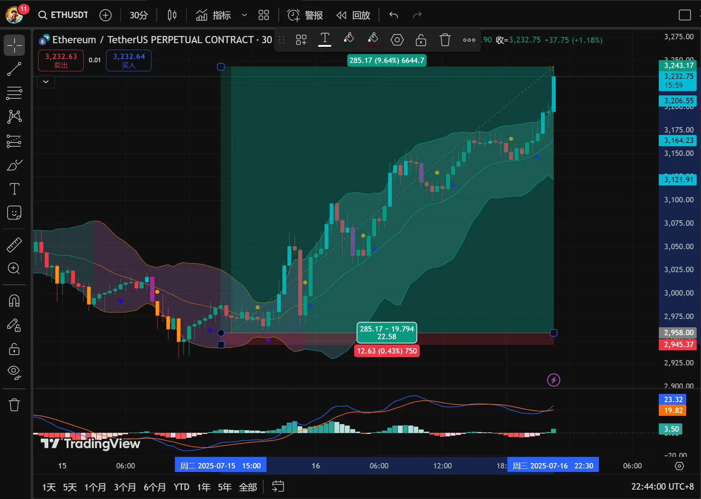Viewport: 701px width, 499px height.
Task: Open the layout templates grid icon
Action: 264,15
